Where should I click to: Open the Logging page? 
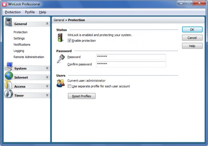point(19,51)
